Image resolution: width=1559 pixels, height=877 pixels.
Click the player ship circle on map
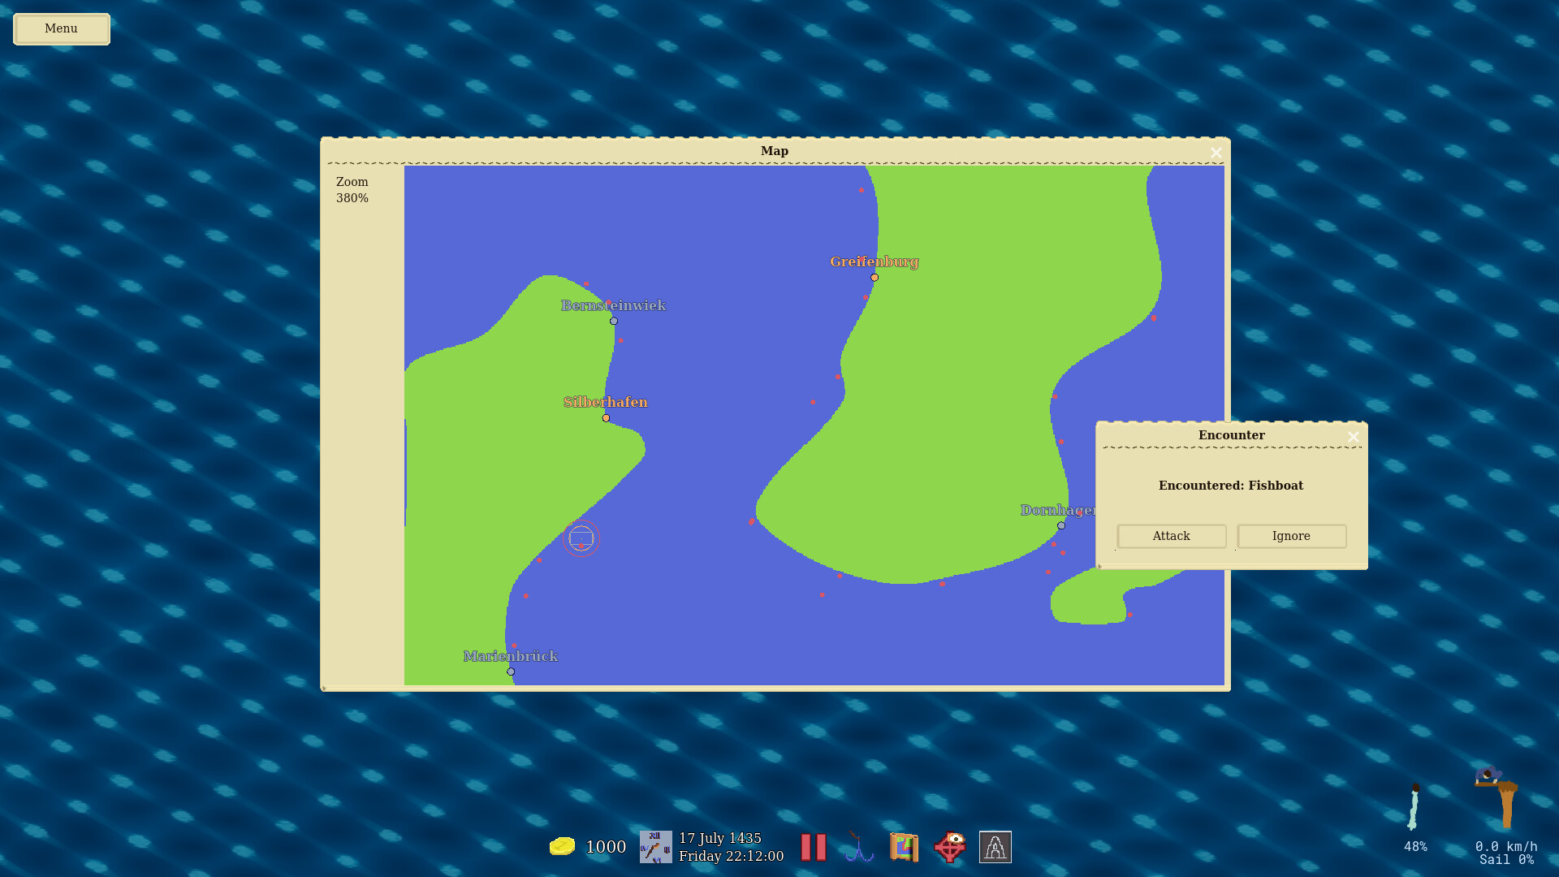pyautogui.click(x=581, y=538)
